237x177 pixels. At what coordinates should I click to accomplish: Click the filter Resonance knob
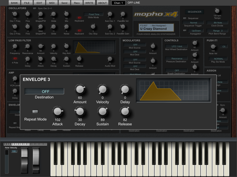[27, 46]
